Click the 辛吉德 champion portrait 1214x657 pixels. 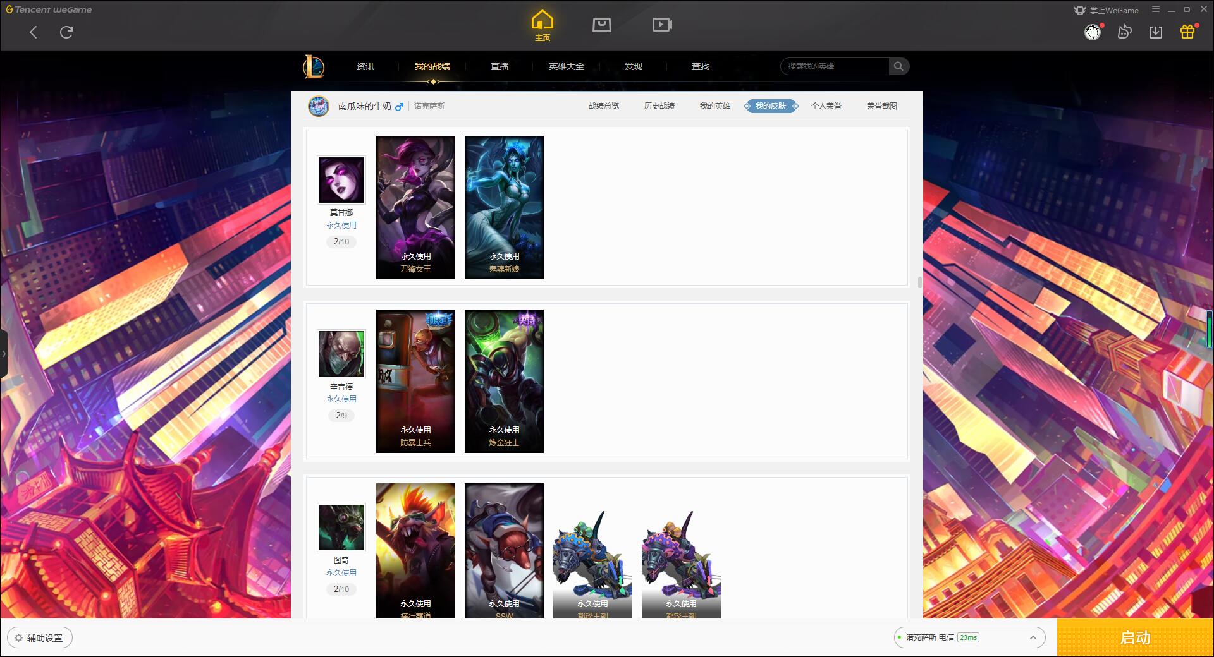(341, 354)
